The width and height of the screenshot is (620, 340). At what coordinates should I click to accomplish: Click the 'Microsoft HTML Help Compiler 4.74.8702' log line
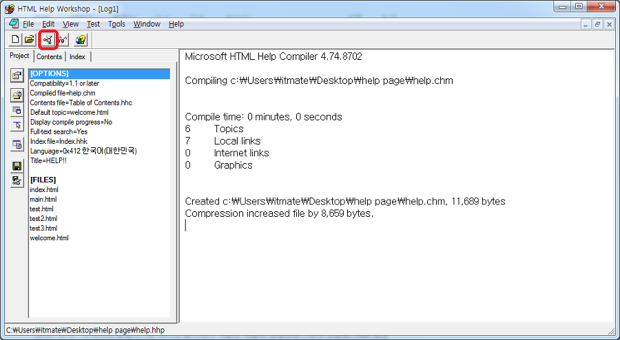[x=273, y=56]
